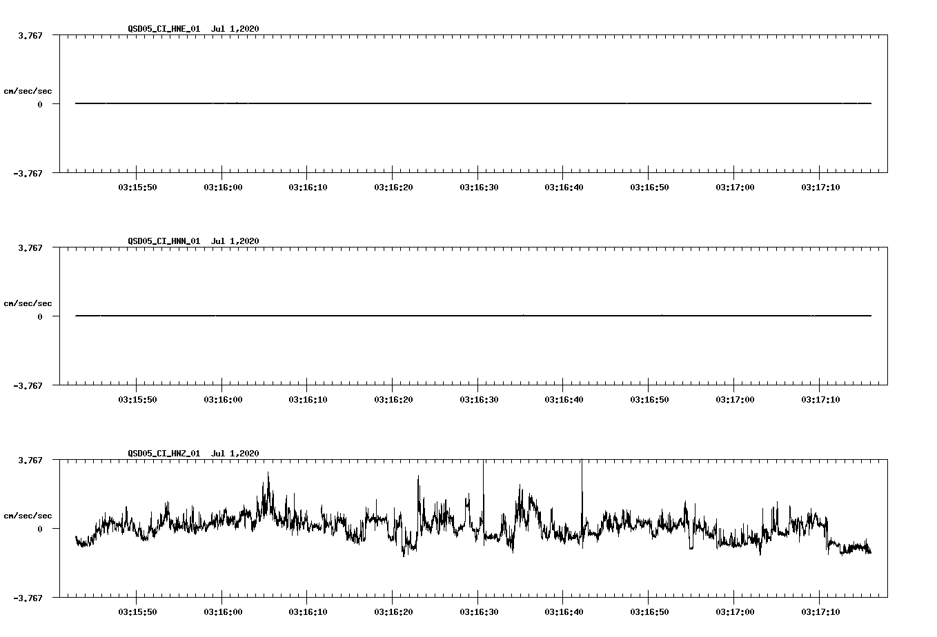Viewport: 937px width, 637px height.
Task: Click 03:17:00 time label under HNN plot
Action: (734, 400)
